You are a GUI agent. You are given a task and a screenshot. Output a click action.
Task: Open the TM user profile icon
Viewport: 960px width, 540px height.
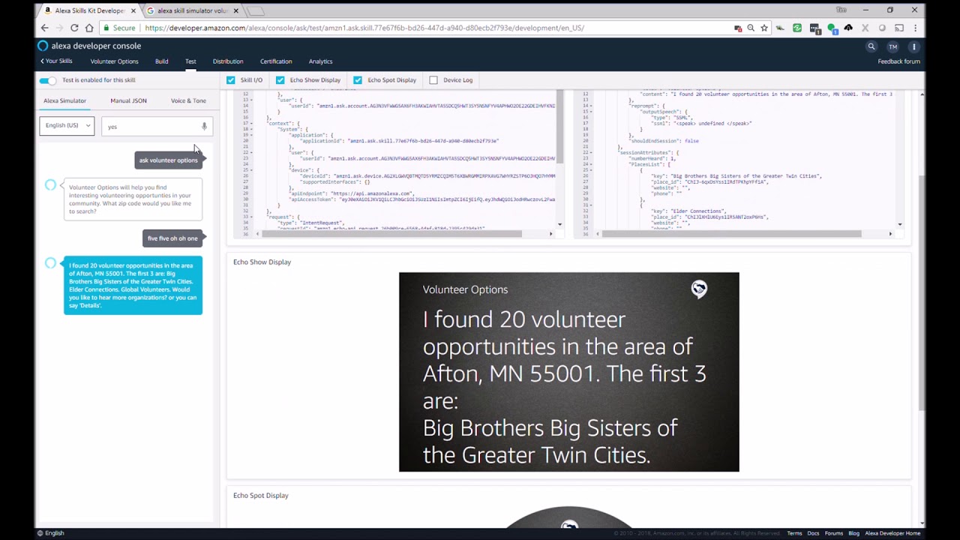pos(892,46)
